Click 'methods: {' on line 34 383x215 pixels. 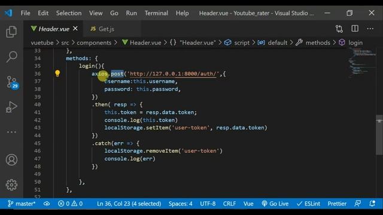[x=82, y=59]
